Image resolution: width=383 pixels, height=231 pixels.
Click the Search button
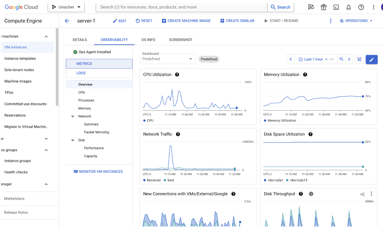[x=281, y=7]
